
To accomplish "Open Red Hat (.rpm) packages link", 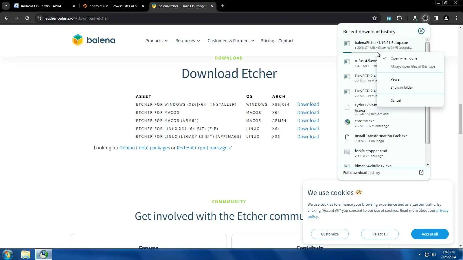I will tap(203, 148).
